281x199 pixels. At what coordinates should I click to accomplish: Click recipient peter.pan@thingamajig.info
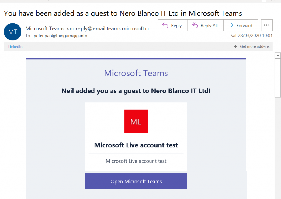coord(60,36)
